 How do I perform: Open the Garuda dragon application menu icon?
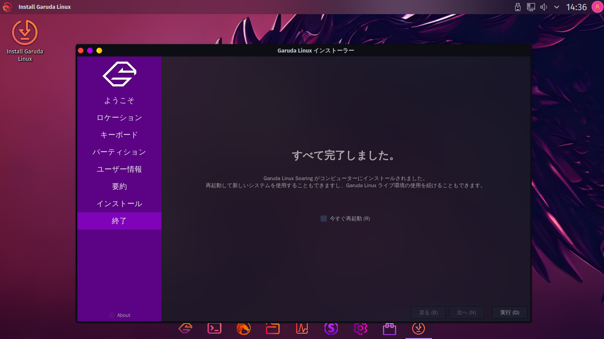click(7, 7)
